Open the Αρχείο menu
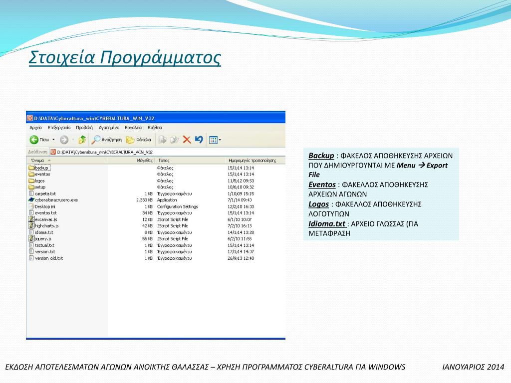Image resolution: width=511 pixels, height=383 pixels. (x=35, y=128)
